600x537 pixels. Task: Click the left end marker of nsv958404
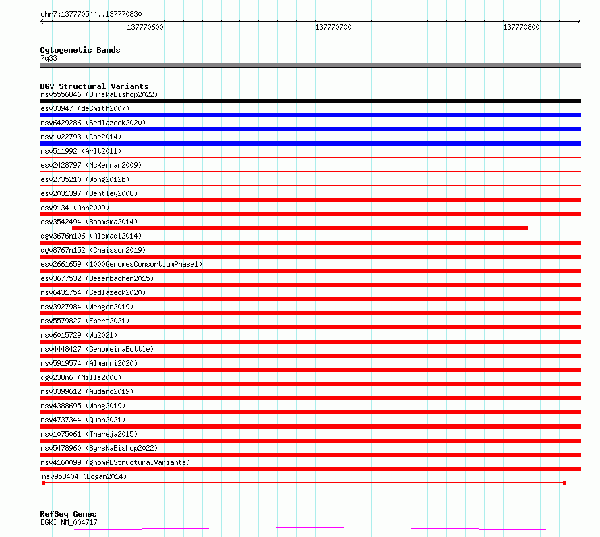pyautogui.click(x=44, y=483)
